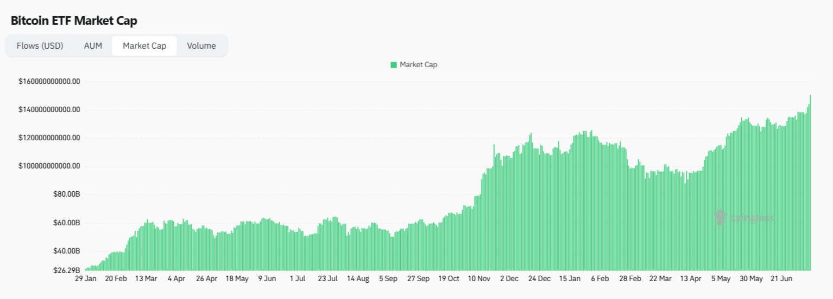The width and height of the screenshot is (833, 299).
Task: Click the 29 Jan date label
Action: tap(85, 279)
